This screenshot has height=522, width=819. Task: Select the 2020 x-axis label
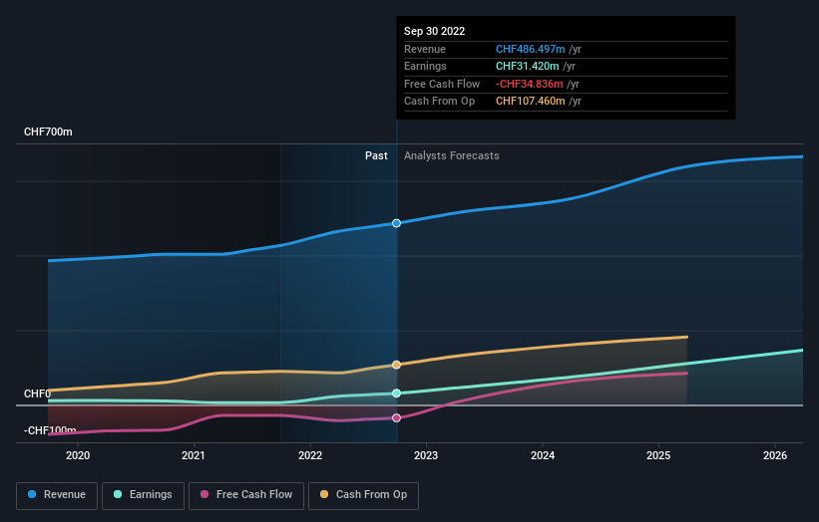pyautogui.click(x=78, y=455)
